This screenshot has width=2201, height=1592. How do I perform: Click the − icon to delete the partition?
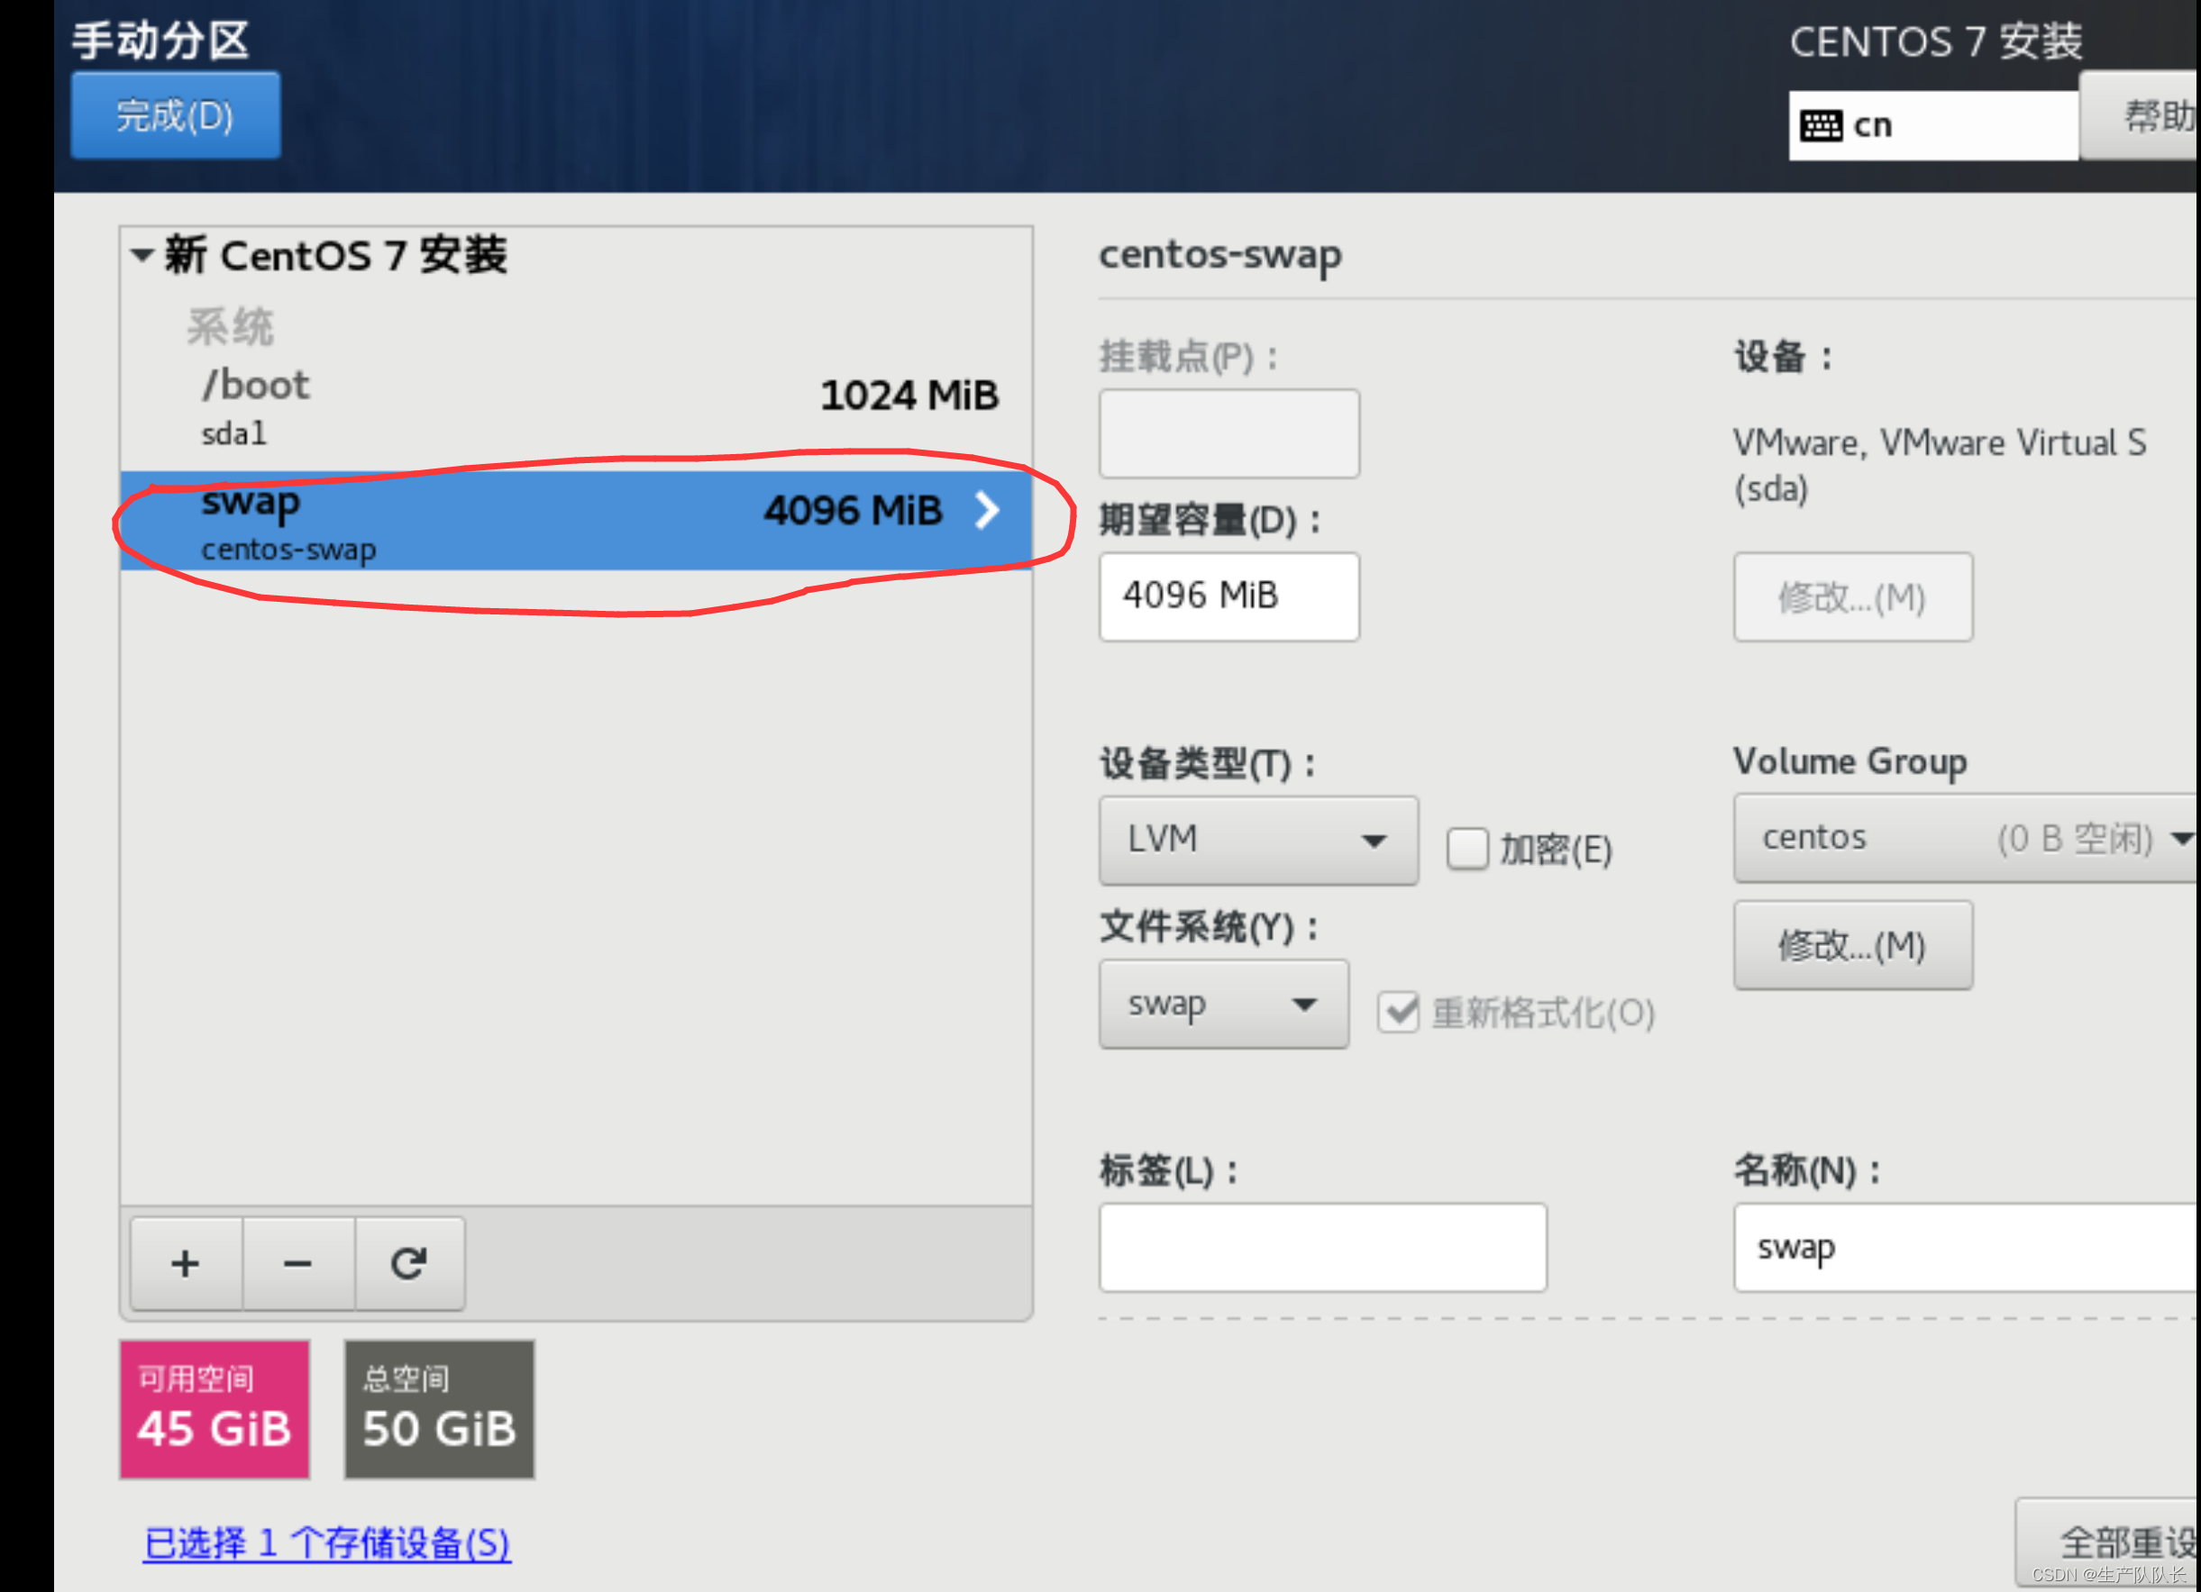point(297,1262)
